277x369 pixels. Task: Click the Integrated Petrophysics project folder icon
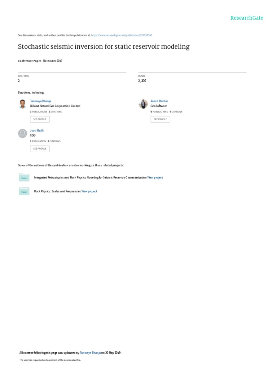(x=24, y=178)
